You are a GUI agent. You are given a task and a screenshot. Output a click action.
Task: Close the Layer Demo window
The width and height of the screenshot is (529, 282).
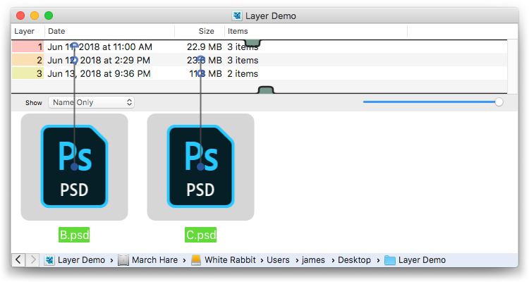click(x=20, y=16)
